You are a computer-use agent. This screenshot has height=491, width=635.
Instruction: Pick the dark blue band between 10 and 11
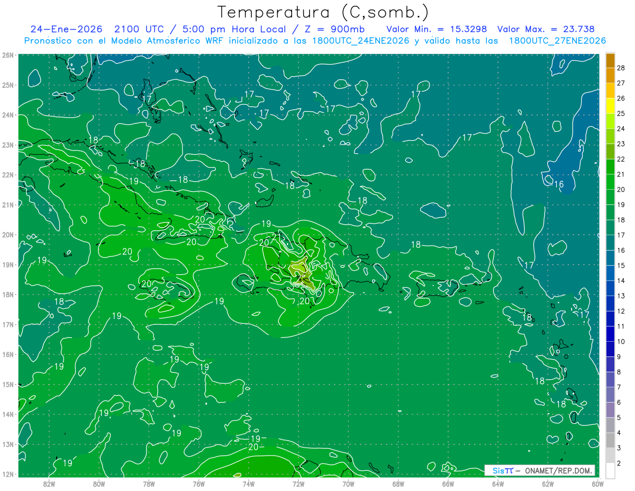click(x=610, y=334)
